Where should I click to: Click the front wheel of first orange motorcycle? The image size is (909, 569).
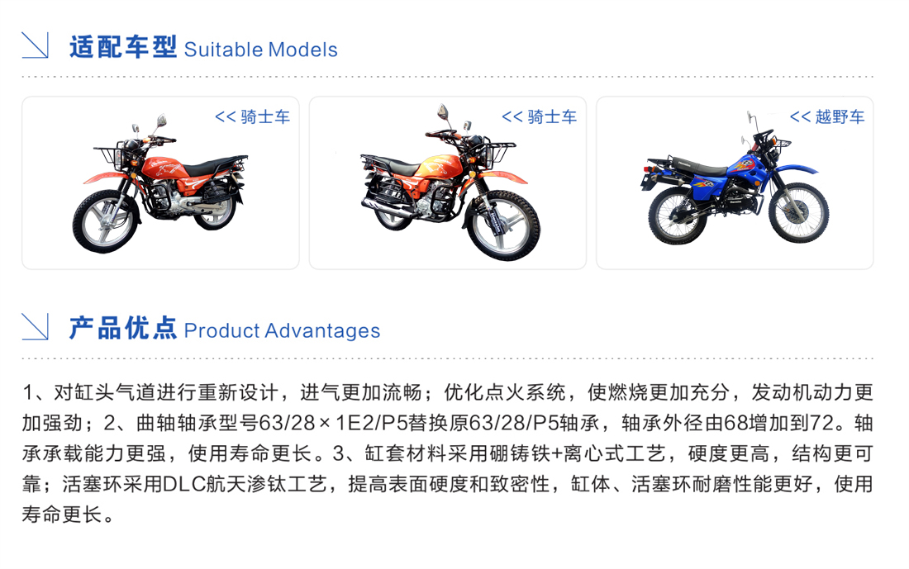tap(106, 222)
